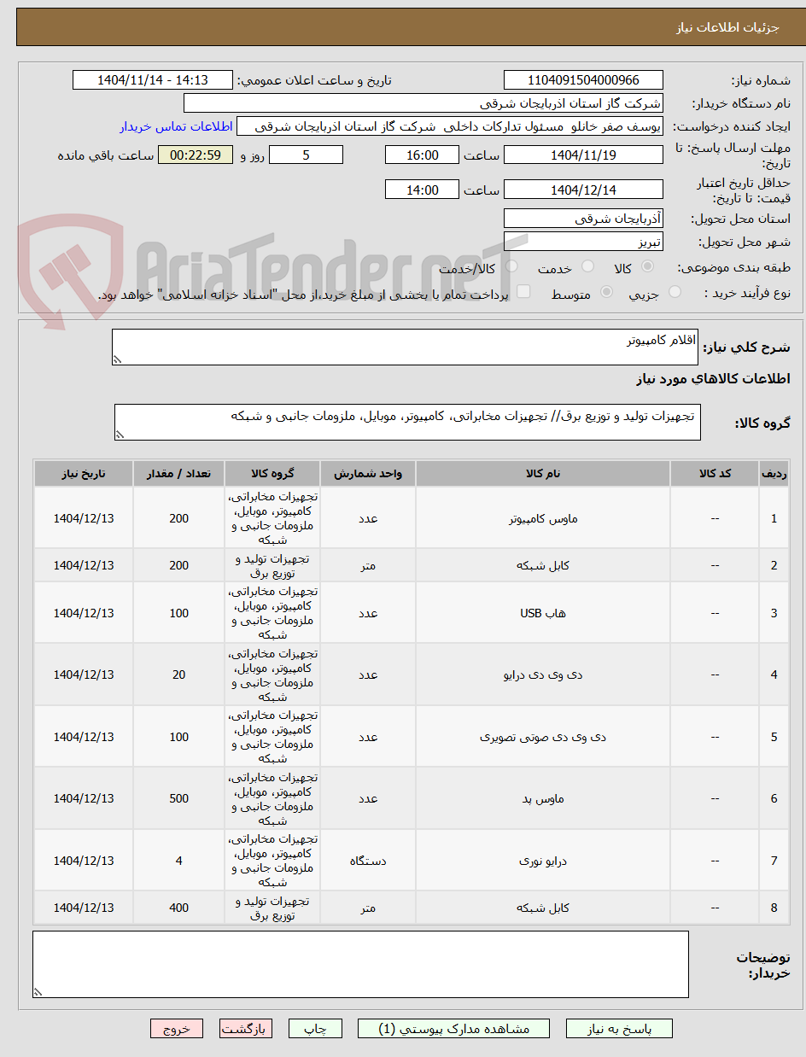Image resolution: width=806 pixels, height=1057 pixels.
Task: Click the کابل شبکه cell in row 2
Action: coord(542,565)
